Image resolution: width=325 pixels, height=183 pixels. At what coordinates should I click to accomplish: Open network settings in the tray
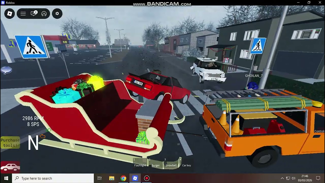pyautogui.click(x=288, y=178)
